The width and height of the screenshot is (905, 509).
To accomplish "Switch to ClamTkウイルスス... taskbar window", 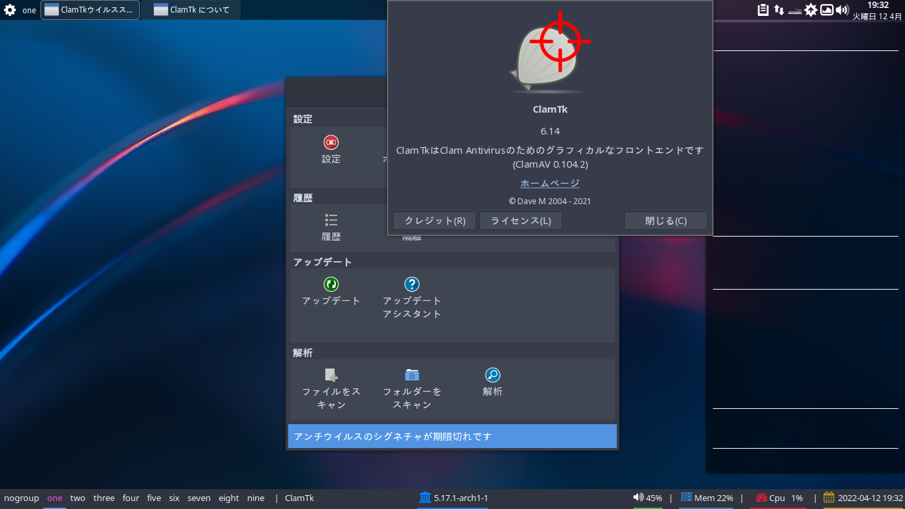I will click(x=90, y=10).
